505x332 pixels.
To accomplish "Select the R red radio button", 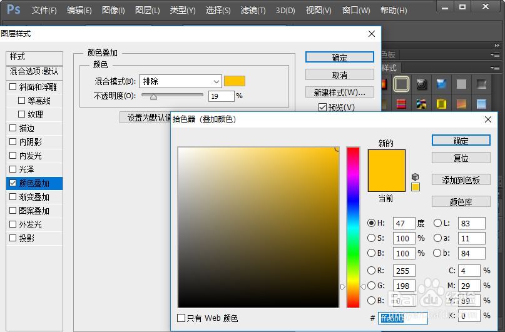I will (371, 270).
